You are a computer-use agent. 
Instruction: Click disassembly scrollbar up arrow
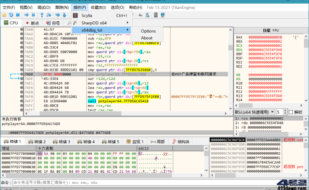[x=230, y=30]
